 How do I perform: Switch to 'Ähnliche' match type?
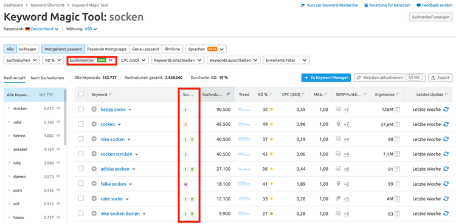click(173, 49)
